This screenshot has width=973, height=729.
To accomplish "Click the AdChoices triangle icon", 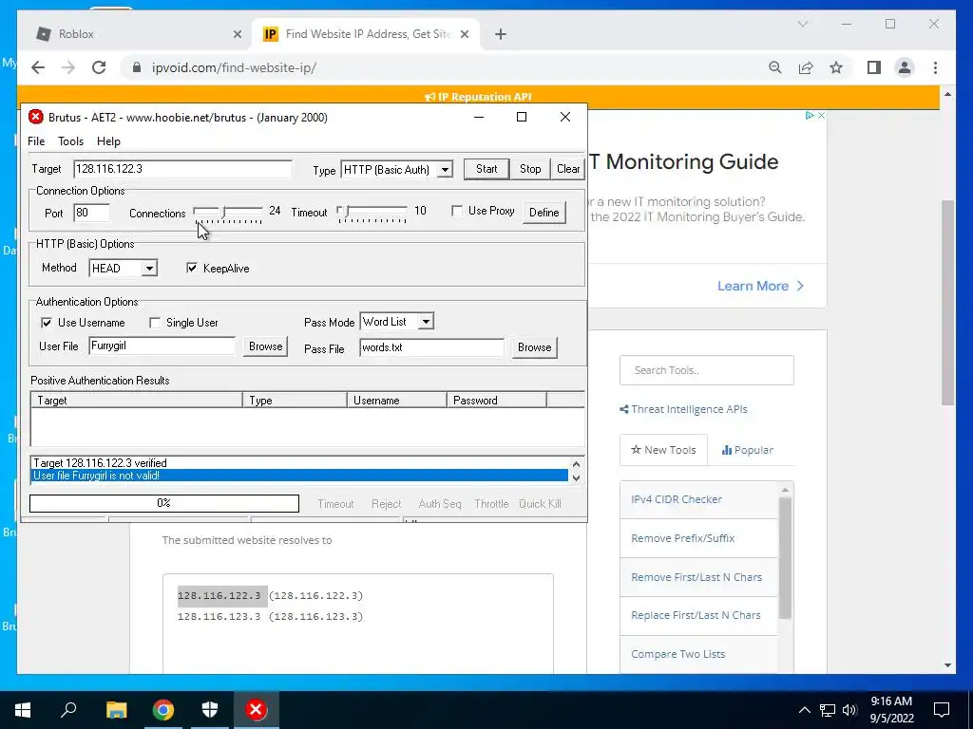I will (x=810, y=115).
